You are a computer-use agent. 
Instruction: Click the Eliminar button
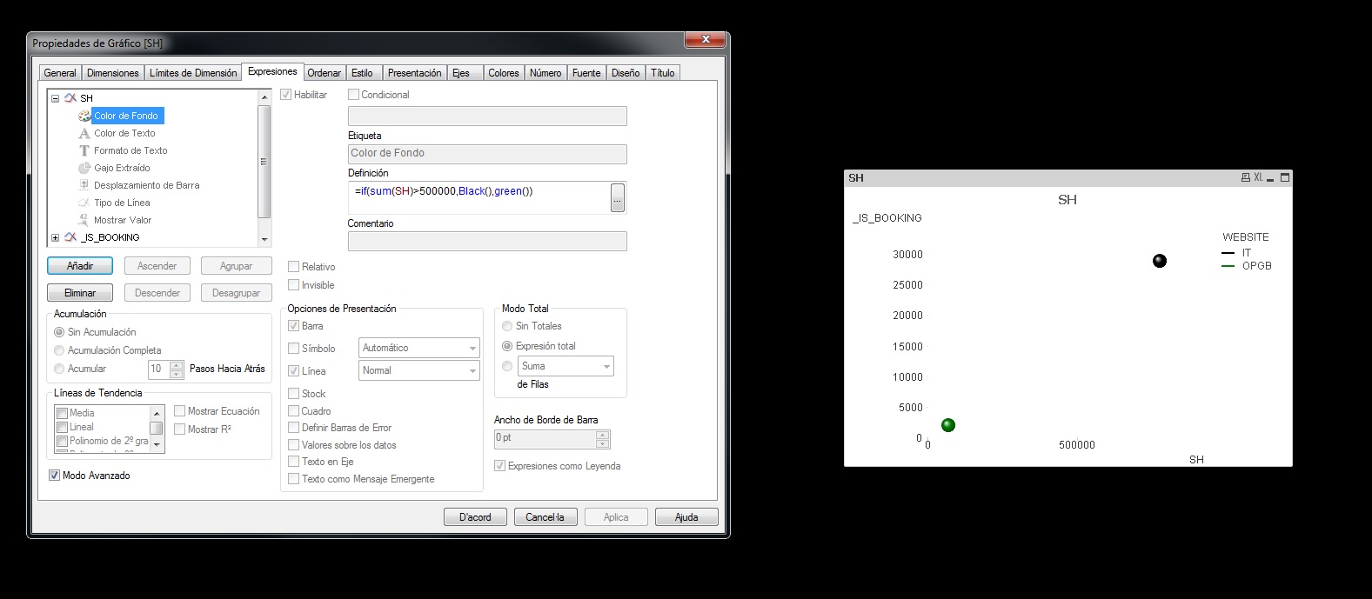(80, 293)
